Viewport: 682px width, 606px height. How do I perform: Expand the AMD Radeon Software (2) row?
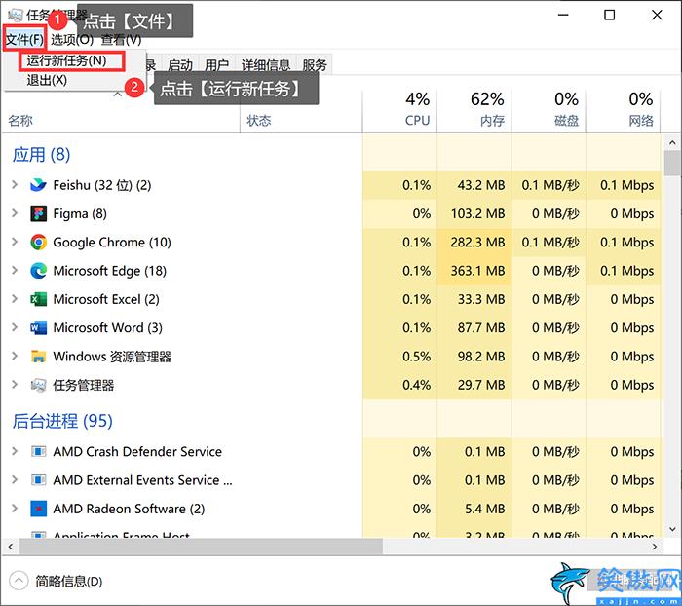pyautogui.click(x=15, y=509)
